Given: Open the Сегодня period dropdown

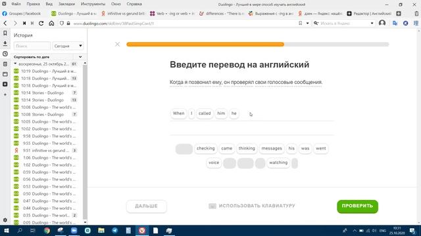Looking at the screenshot, I should pos(68,46).
